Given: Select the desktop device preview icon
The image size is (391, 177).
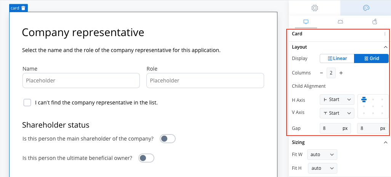Looking at the screenshot, I should tap(306, 22).
